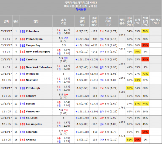Click Colorado's red 99% over cell
This screenshot has width=162, height=144.
(145, 132)
